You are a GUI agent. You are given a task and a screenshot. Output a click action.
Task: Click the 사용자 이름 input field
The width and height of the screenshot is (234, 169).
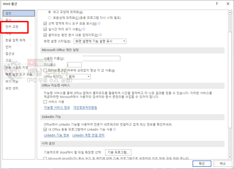101,59
